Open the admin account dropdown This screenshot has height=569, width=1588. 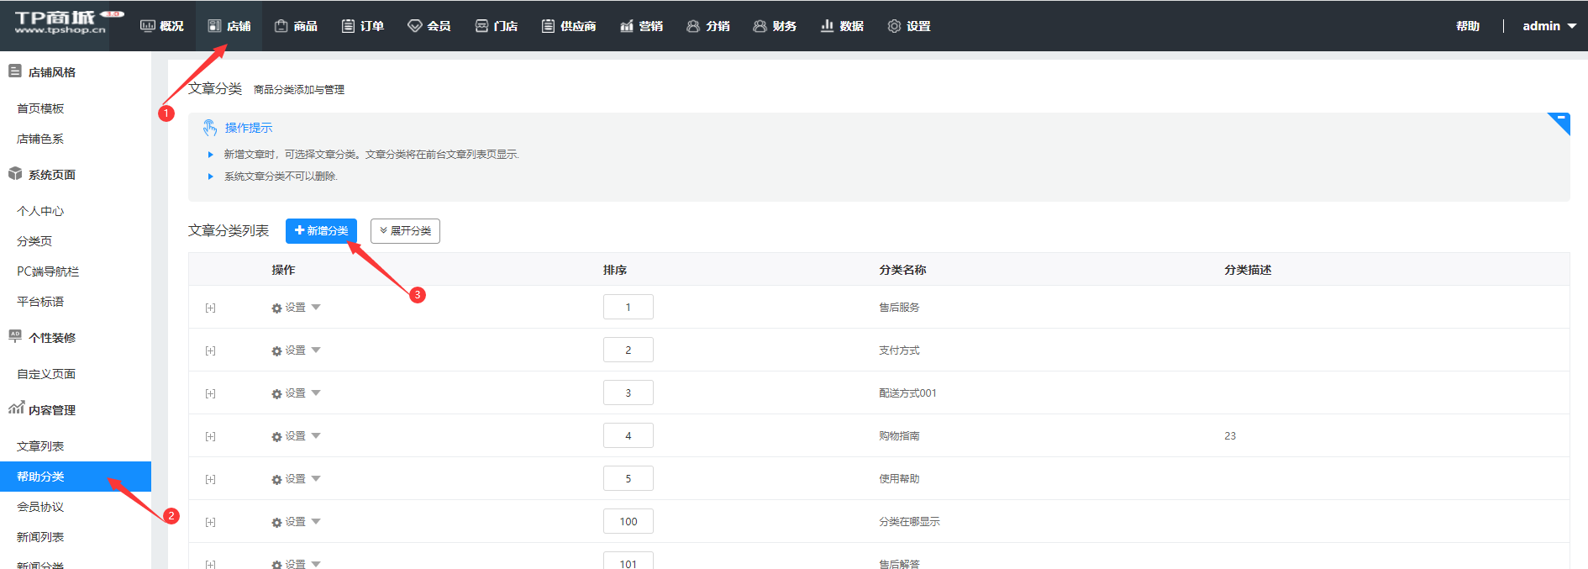[1549, 26]
